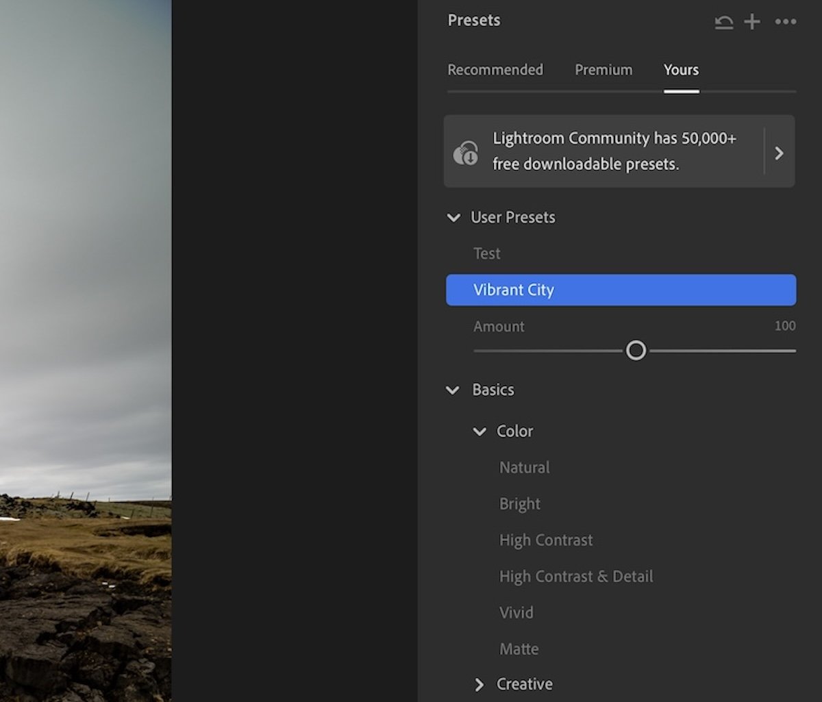This screenshot has height=702, width=822.
Task: Apply the Vivid preset
Action: pos(516,612)
